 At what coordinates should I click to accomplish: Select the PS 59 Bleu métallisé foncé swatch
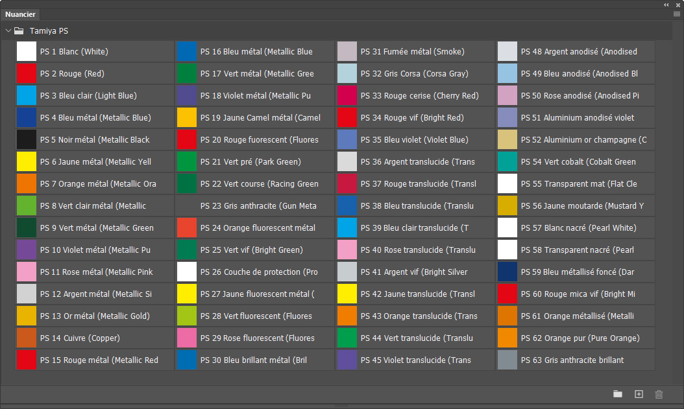pos(507,272)
